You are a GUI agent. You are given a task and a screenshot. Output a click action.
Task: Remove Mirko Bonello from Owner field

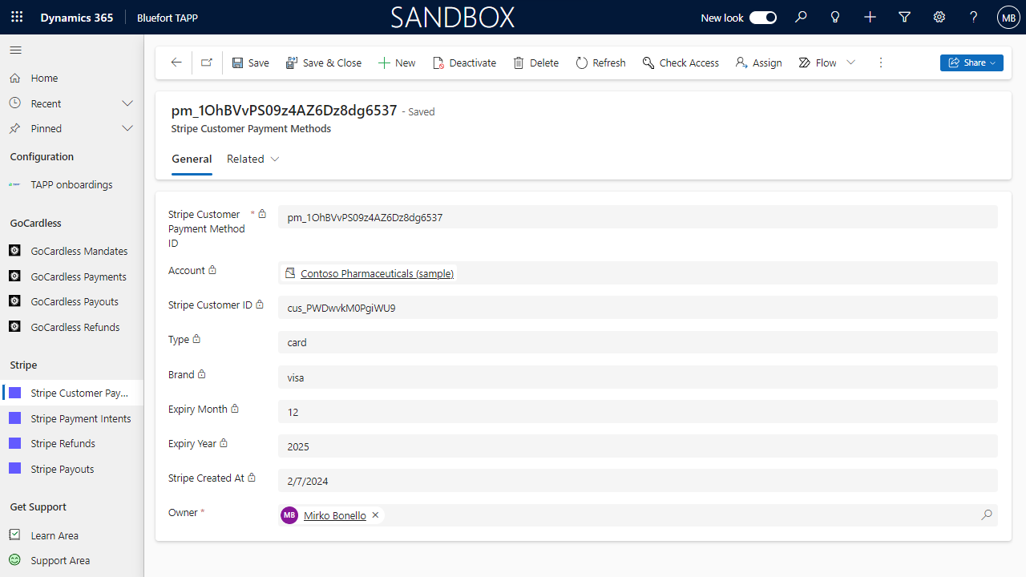(375, 515)
